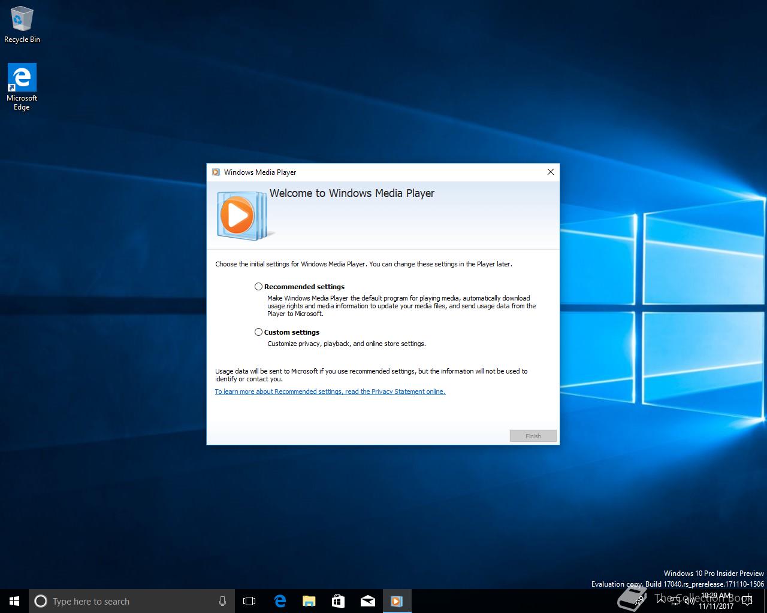Click the Welcome to Windows Media Player heading
The image size is (767, 613).
[x=352, y=193]
